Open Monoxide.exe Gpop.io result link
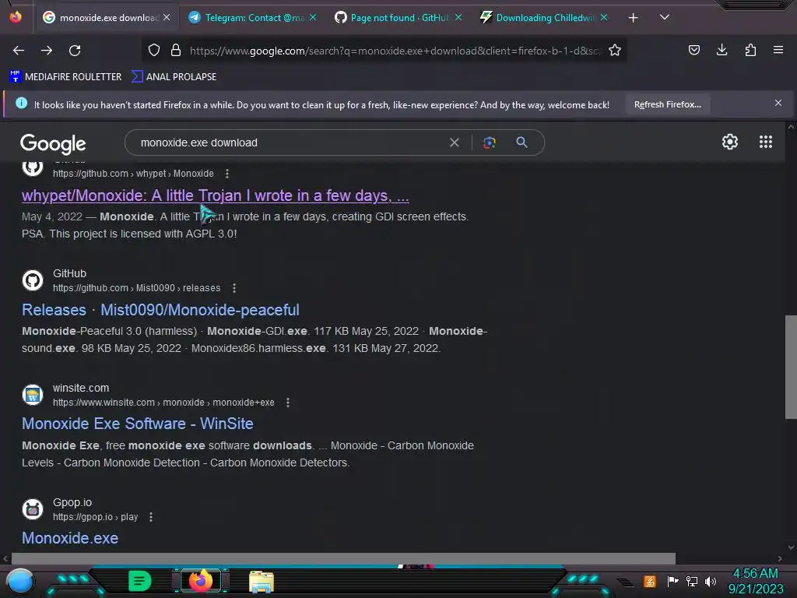The width and height of the screenshot is (797, 598). pyautogui.click(x=70, y=539)
